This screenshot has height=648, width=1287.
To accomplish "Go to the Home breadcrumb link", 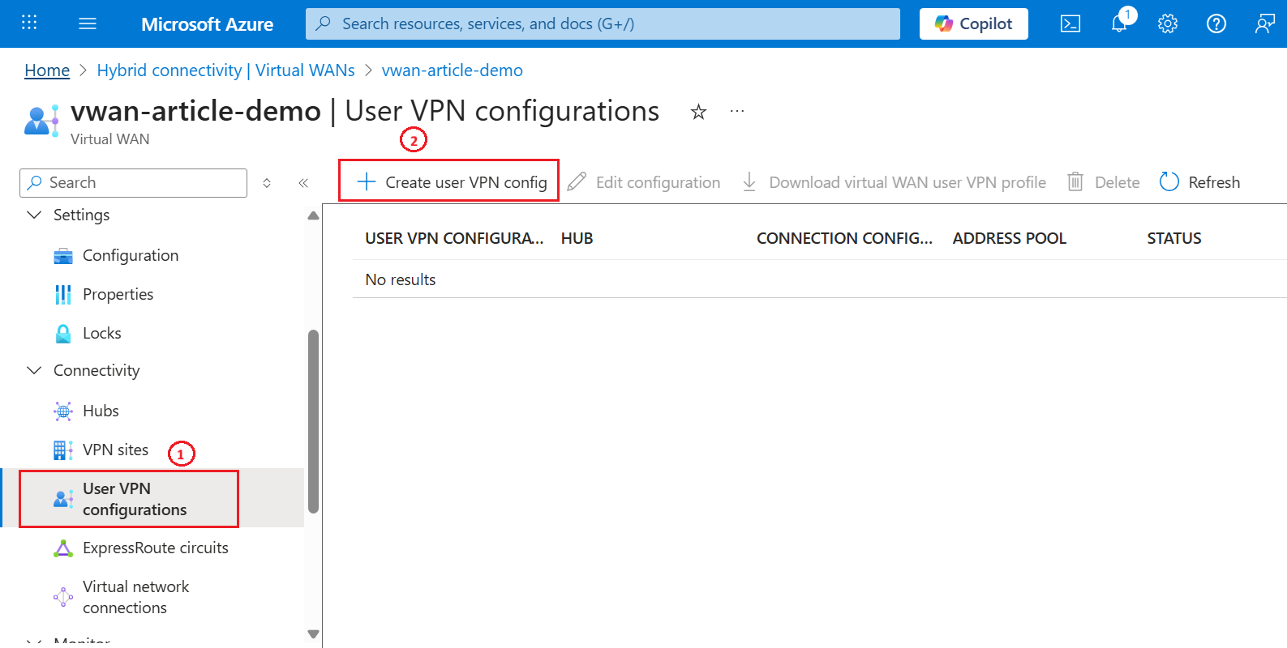I will [47, 70].
